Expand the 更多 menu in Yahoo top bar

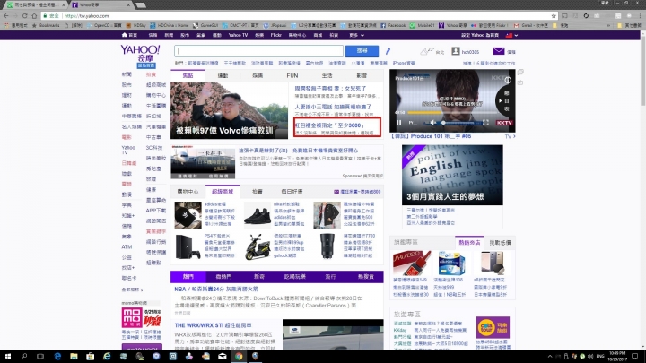[357, 35]
